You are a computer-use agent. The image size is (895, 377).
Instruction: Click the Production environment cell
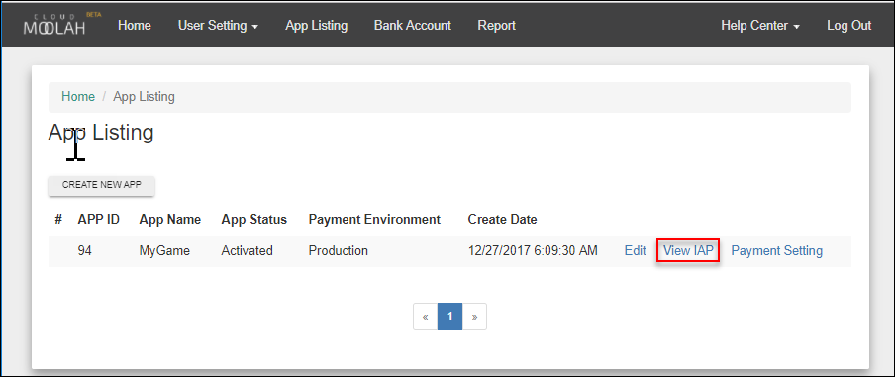click(x=339, y=251)
